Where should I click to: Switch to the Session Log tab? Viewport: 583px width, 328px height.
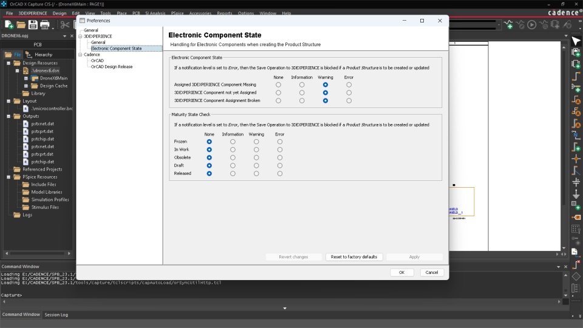point(56,315)
